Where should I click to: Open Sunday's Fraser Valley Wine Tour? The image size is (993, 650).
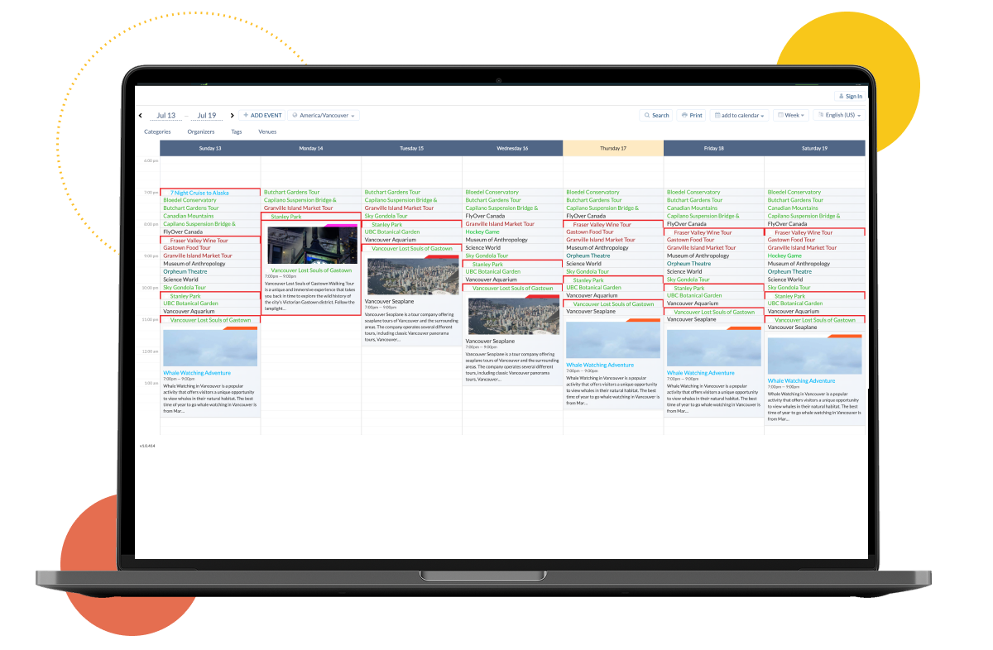tap(199, 240)
